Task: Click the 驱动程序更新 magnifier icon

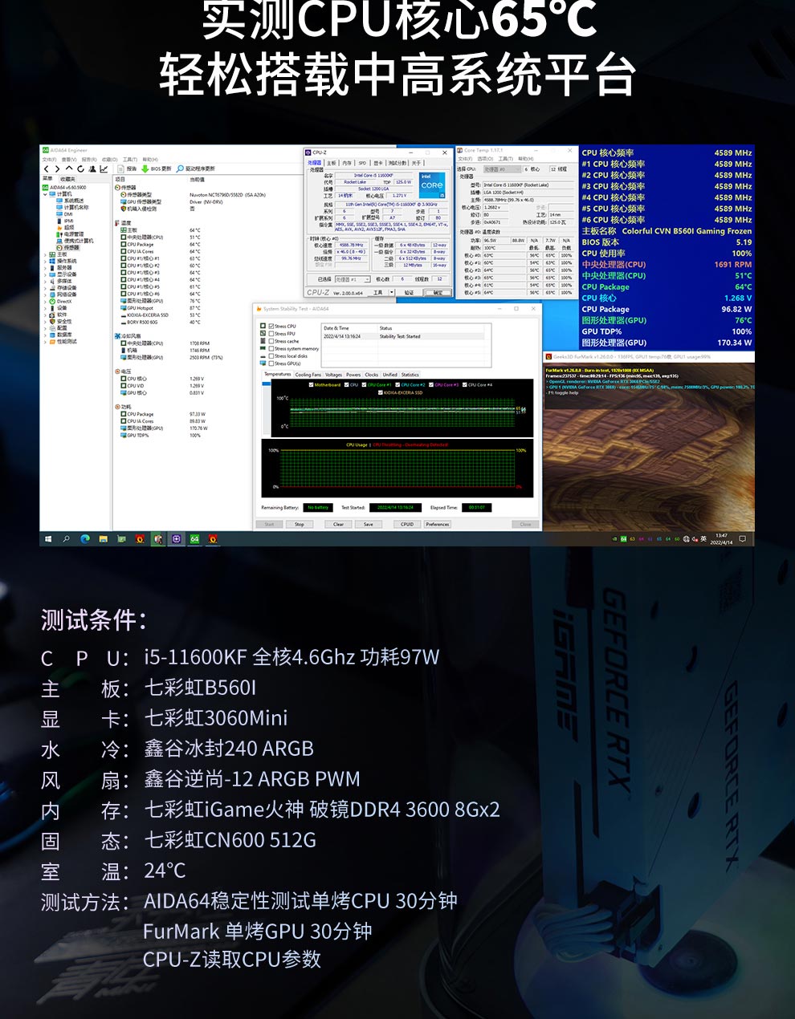Action: tap(180, 169)
